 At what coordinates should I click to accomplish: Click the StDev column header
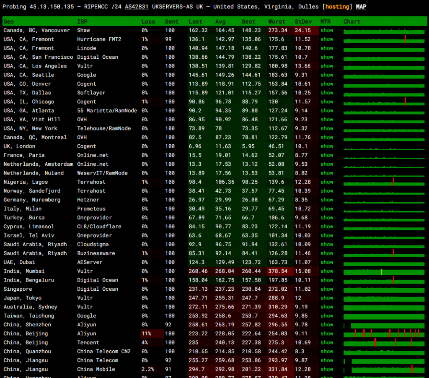(303, 22)
